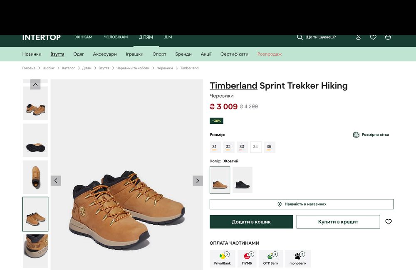
Task: Go to Черевики та чоботи breadcrumb
Action: [x=133, y=68]
